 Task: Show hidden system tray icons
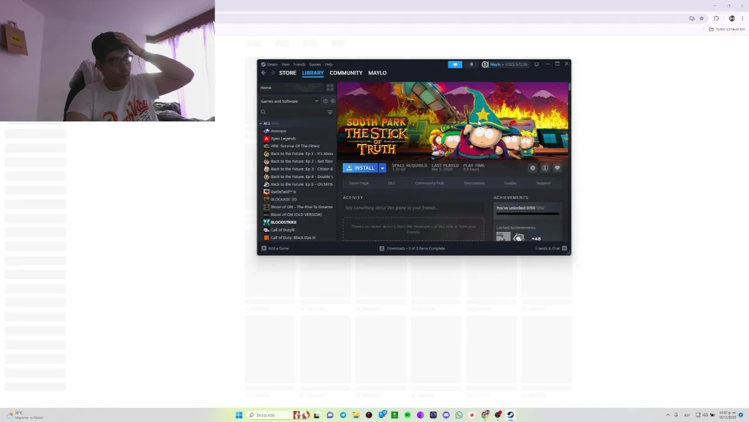tap(668, 415)
